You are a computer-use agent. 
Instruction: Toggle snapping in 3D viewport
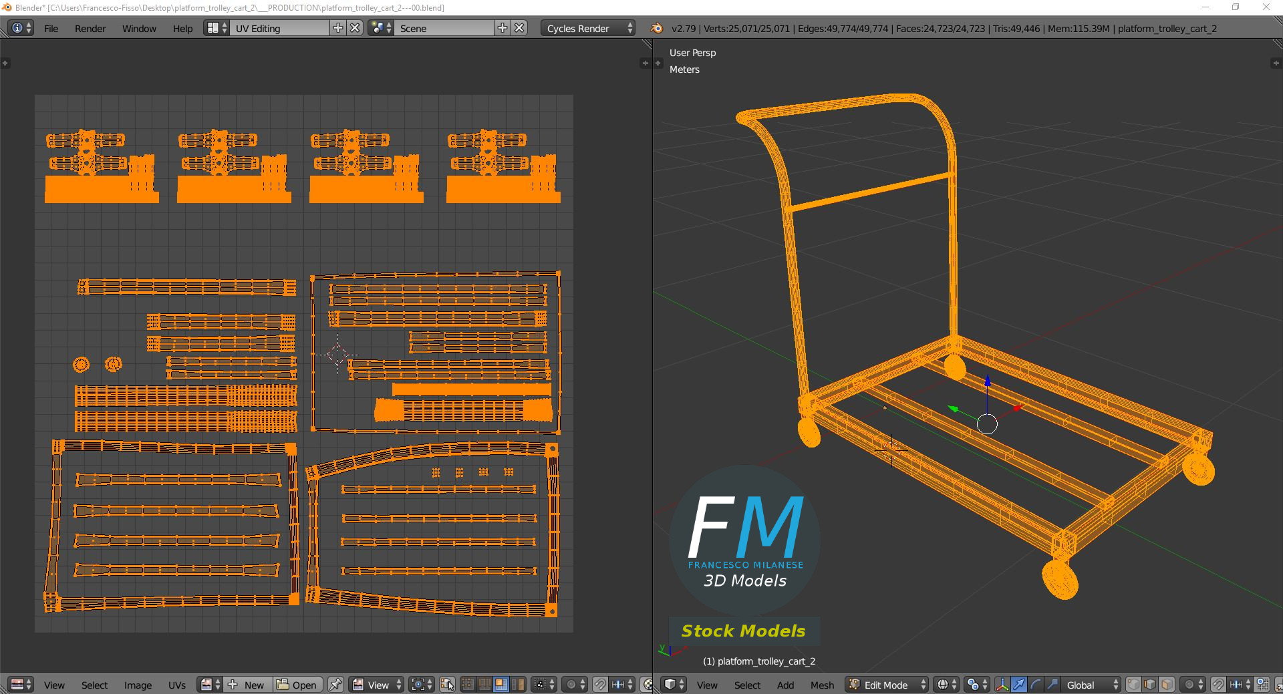pos(1218,685)
